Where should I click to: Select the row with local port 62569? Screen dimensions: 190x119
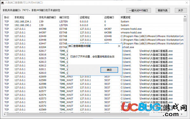[93, 110]
